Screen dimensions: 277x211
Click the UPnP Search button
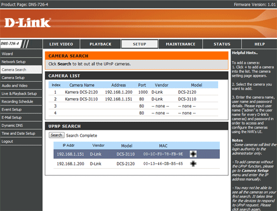(57, 135)
